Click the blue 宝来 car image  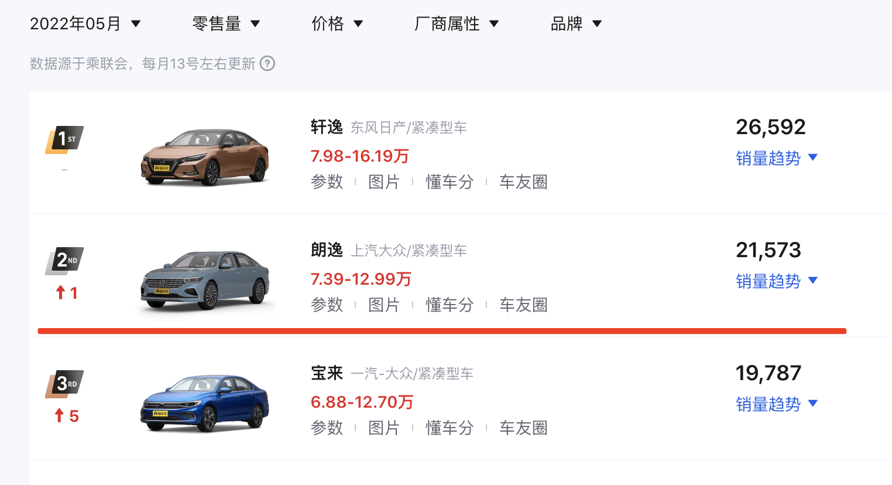tap(205, 404)
